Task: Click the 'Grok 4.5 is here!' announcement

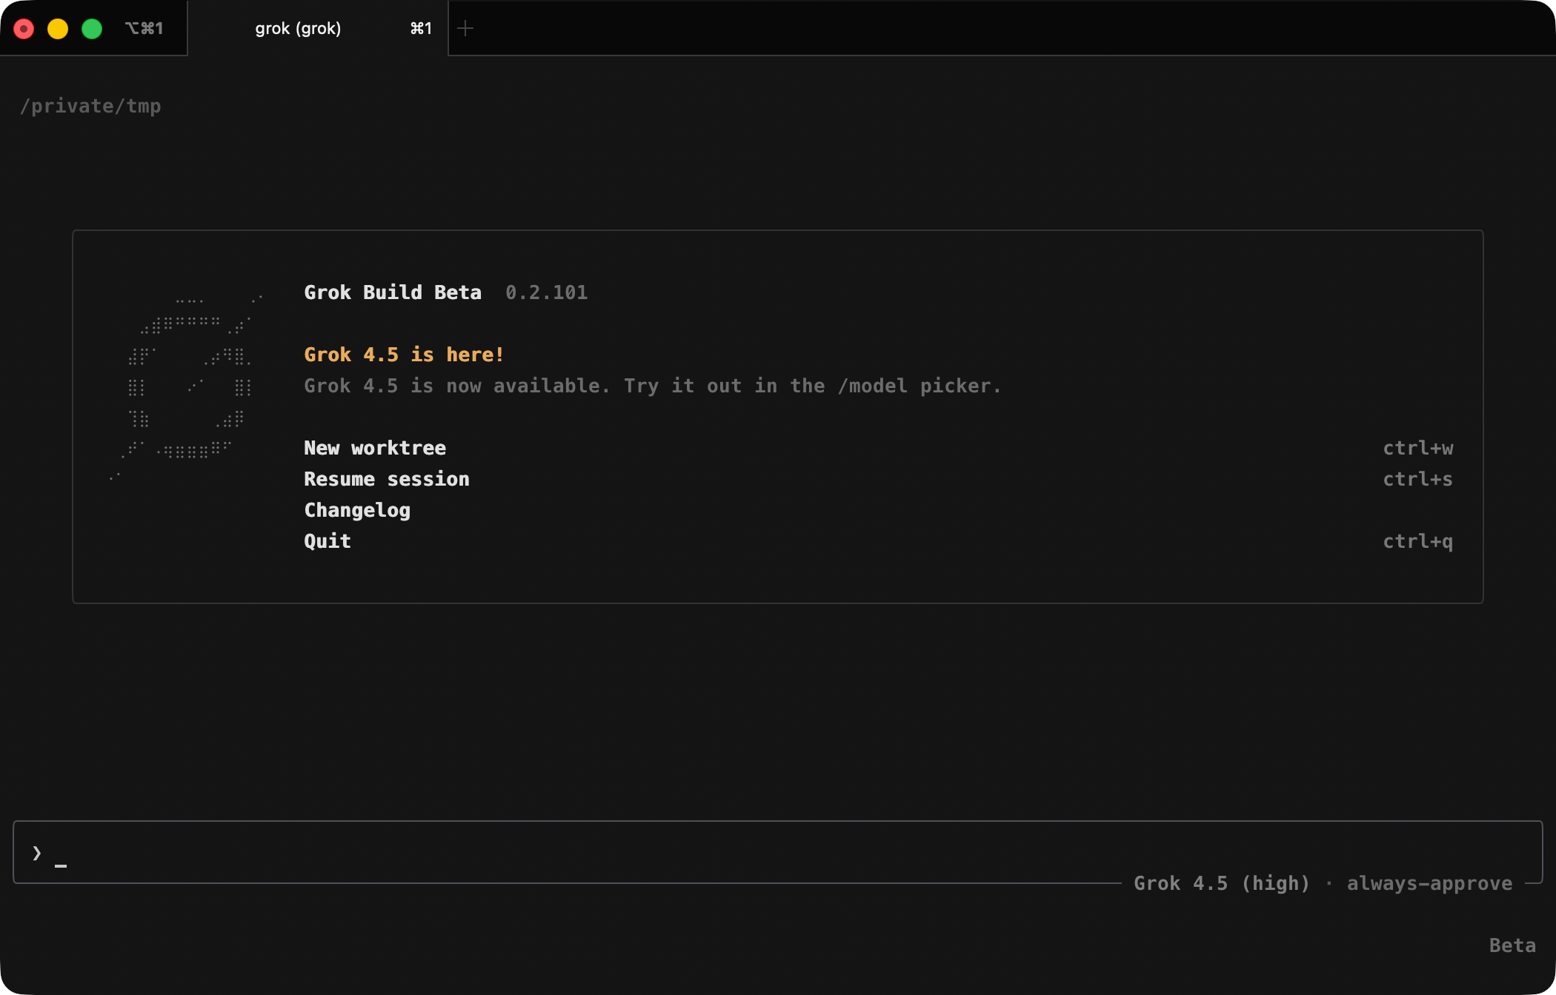Action: [405, 355]
